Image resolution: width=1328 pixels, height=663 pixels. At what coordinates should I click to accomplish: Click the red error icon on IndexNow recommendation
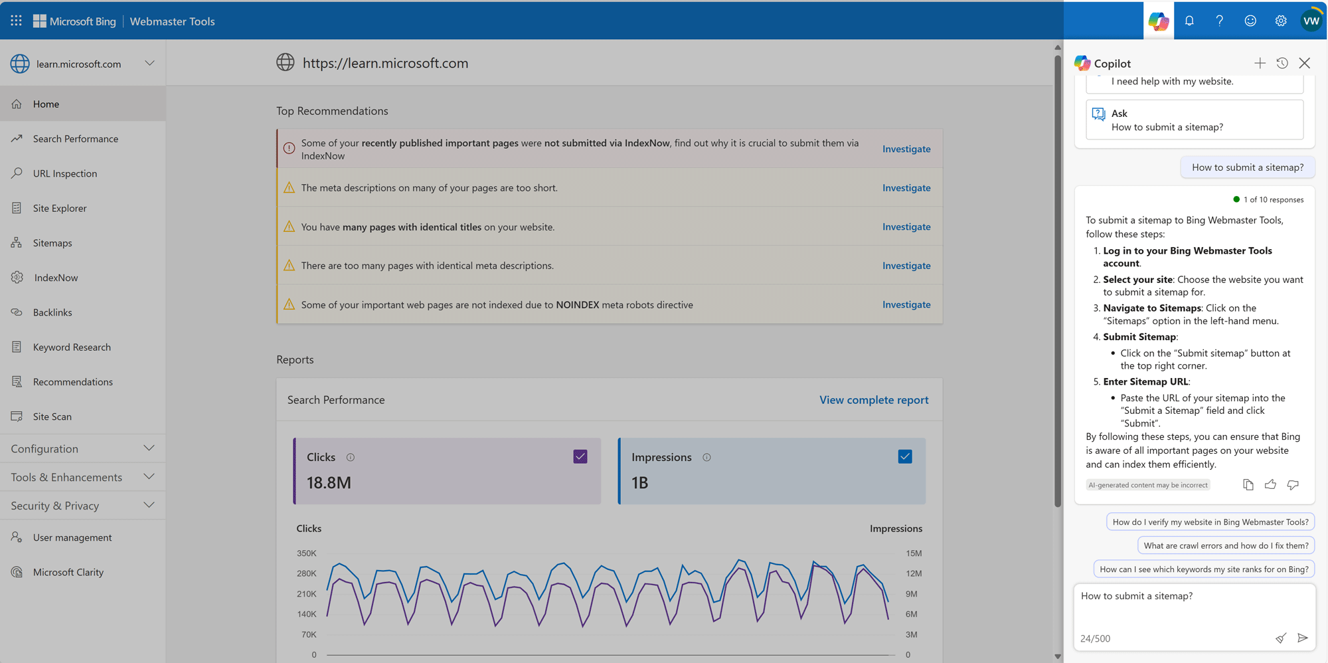289,148
